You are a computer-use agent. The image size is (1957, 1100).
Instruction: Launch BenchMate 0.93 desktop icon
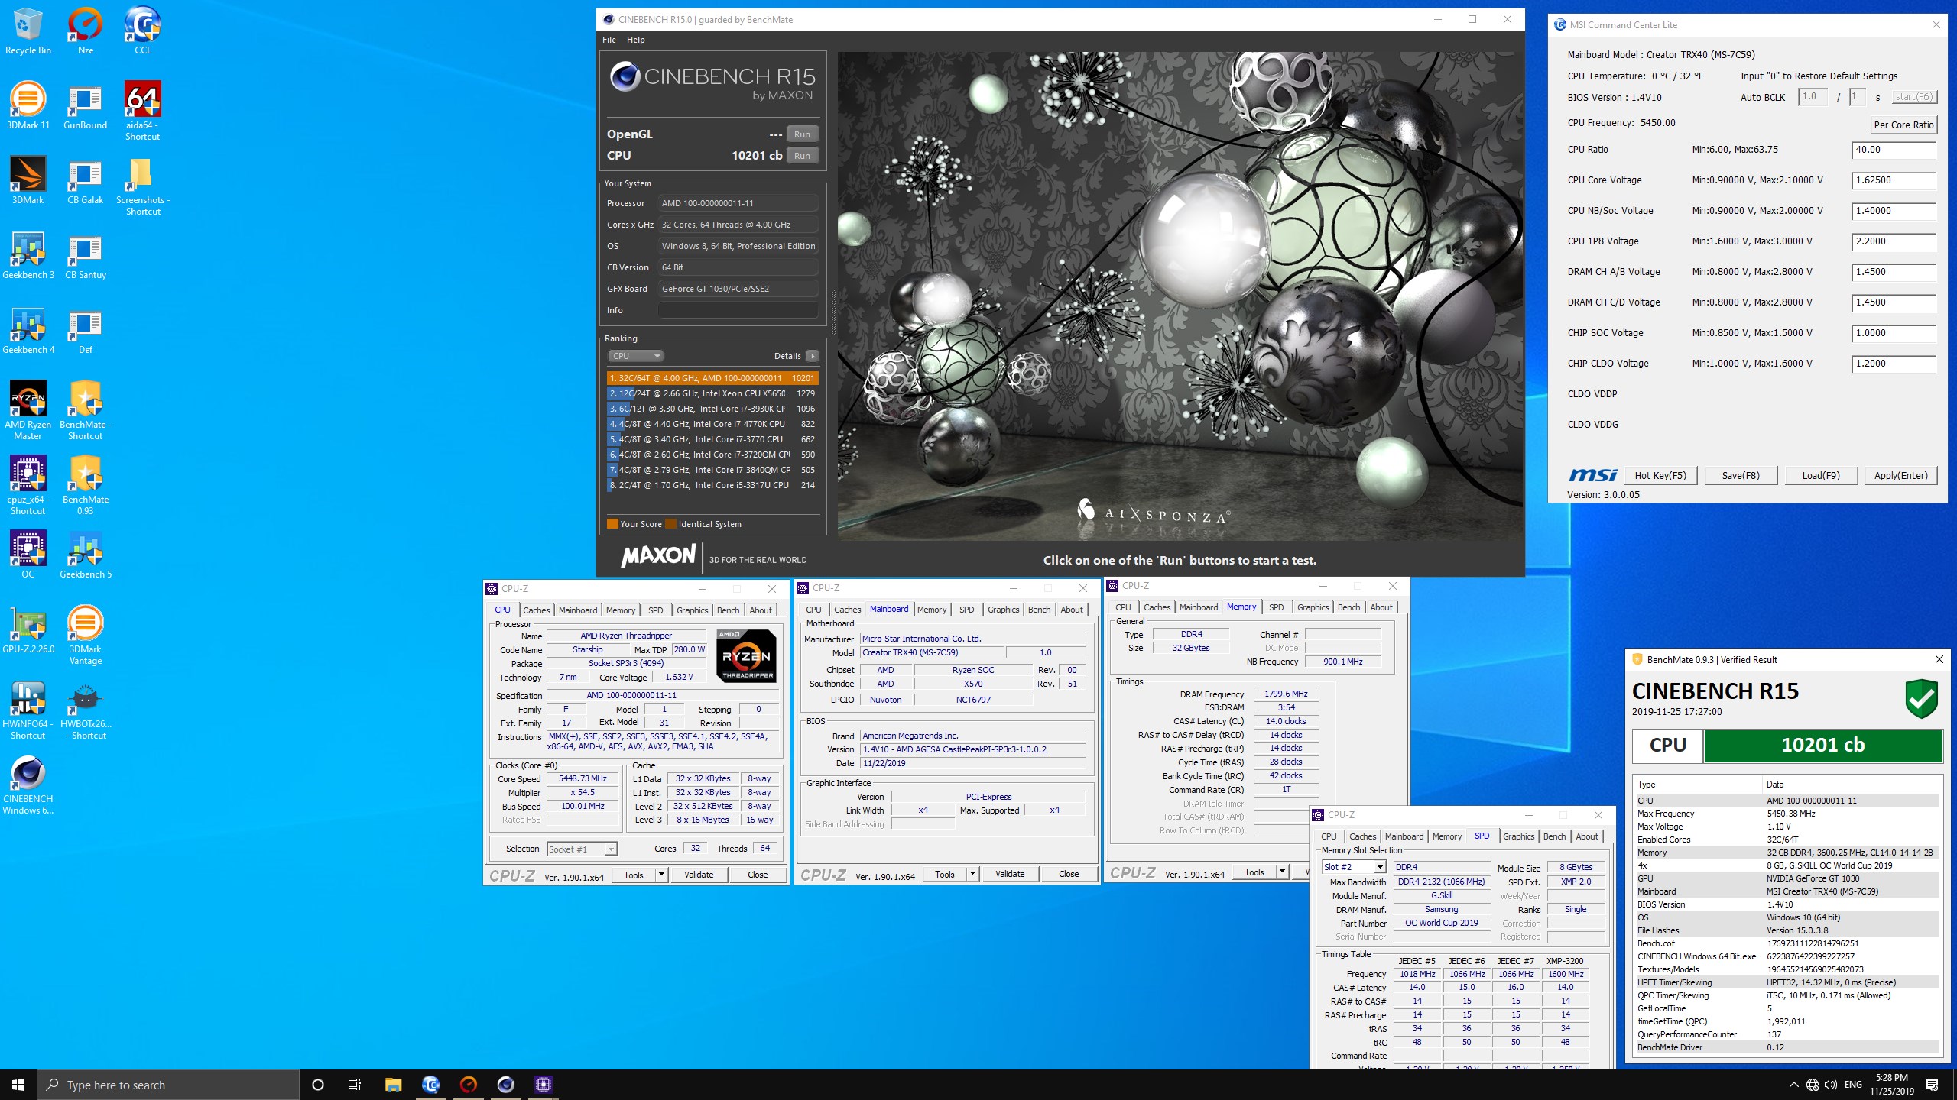tap(86, 485)
